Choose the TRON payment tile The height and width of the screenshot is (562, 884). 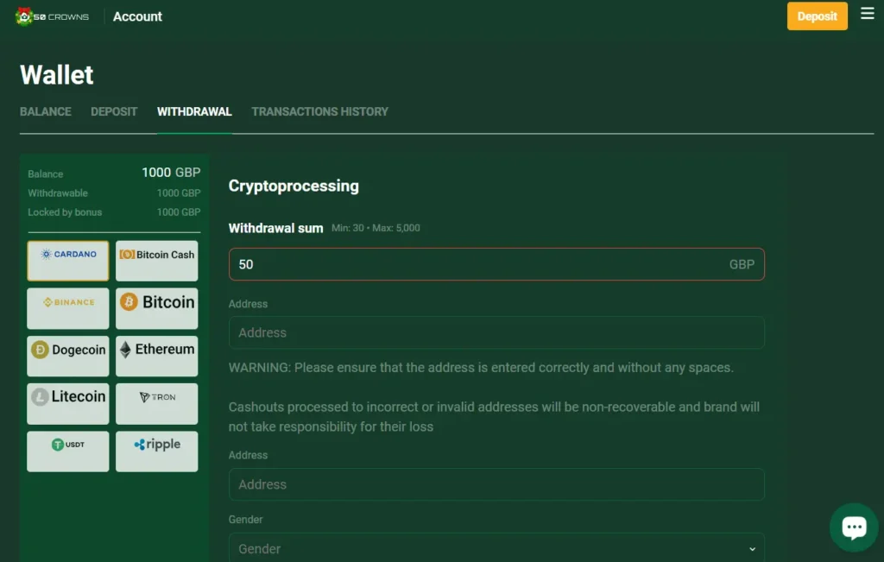[157, 403]
